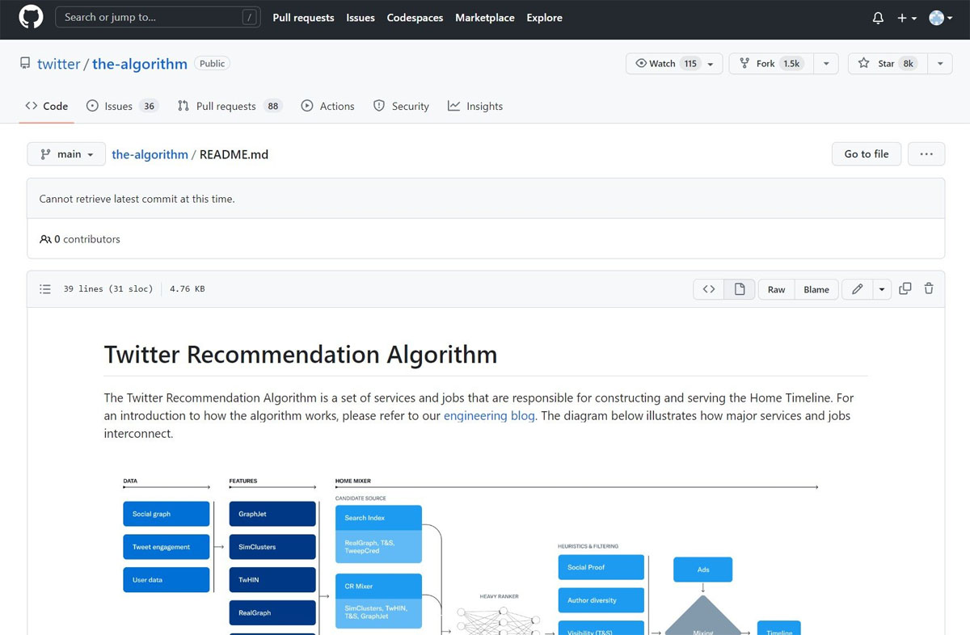Show the source code view

pyautogui.click(x=709, y=289)
